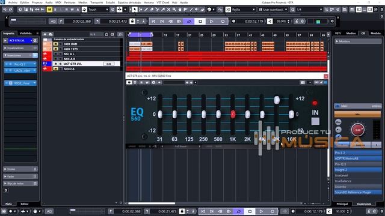Open the Espacios de trabajo menu

pyautogui.click(x=129, y=2)
